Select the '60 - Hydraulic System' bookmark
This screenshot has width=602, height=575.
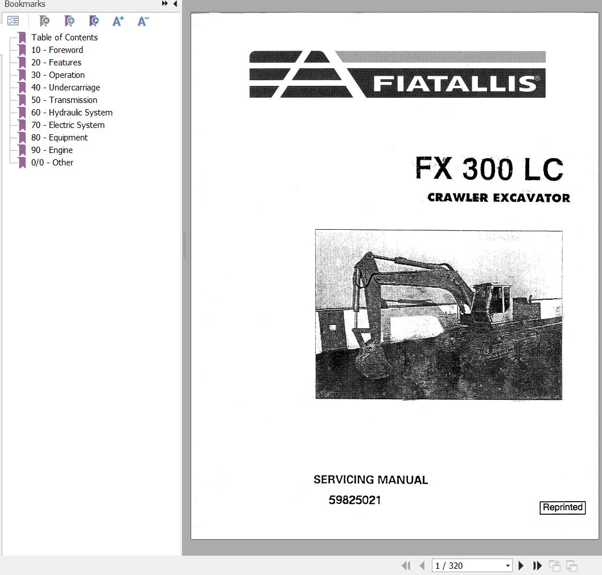coord(72,112)
